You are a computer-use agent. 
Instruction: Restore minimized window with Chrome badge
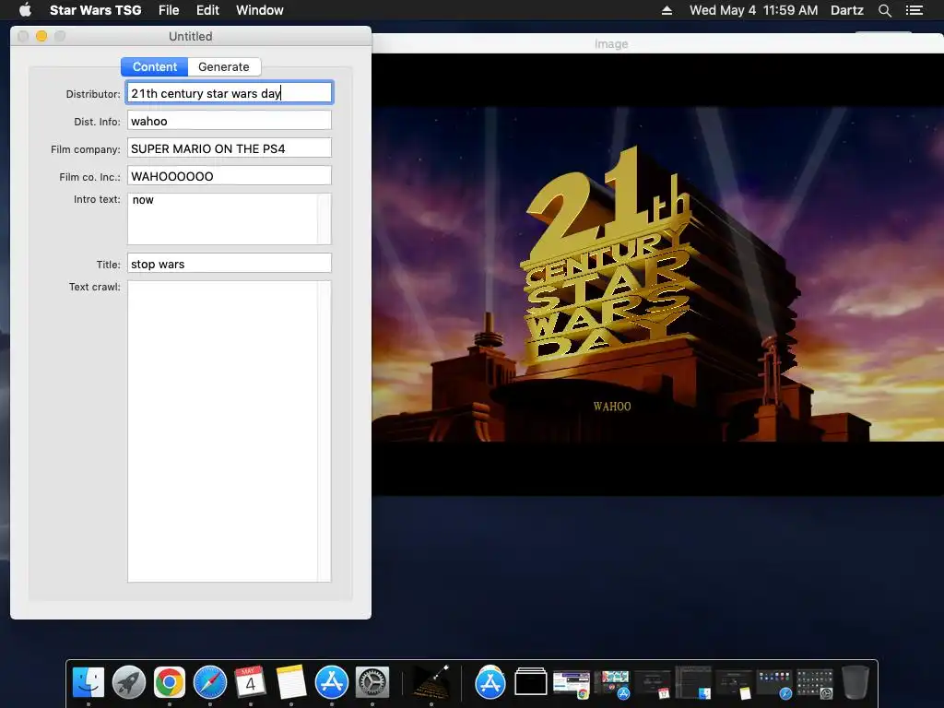(572, 685)
